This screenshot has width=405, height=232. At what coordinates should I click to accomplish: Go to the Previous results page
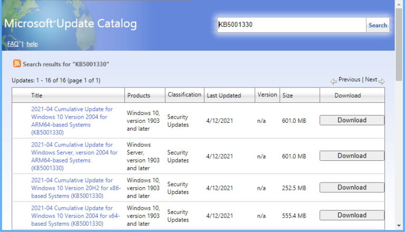pos(349,80)
